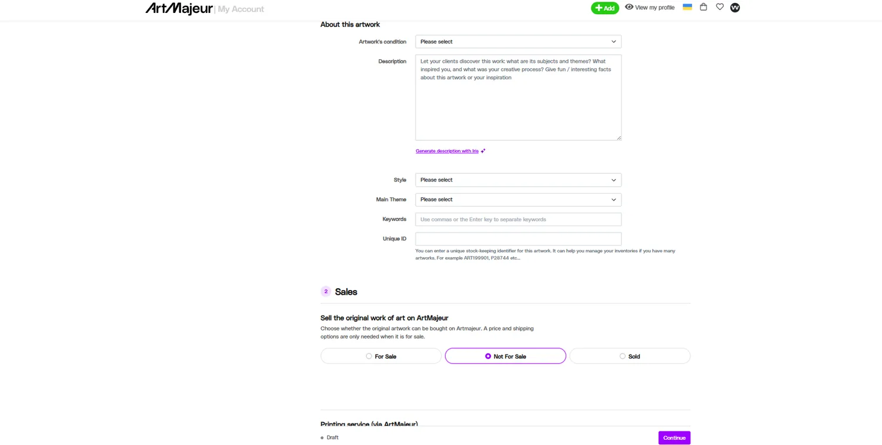Screen dimensions: 882x445
Task: Click the Draft status text
Action: click(x=332, y=437)
